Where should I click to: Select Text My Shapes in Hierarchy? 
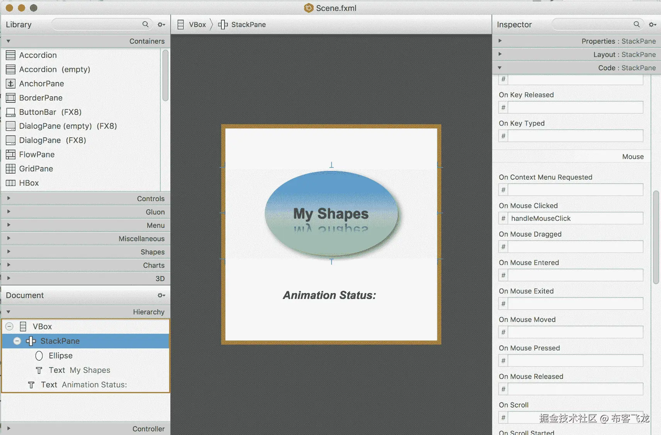coord(86,370)
